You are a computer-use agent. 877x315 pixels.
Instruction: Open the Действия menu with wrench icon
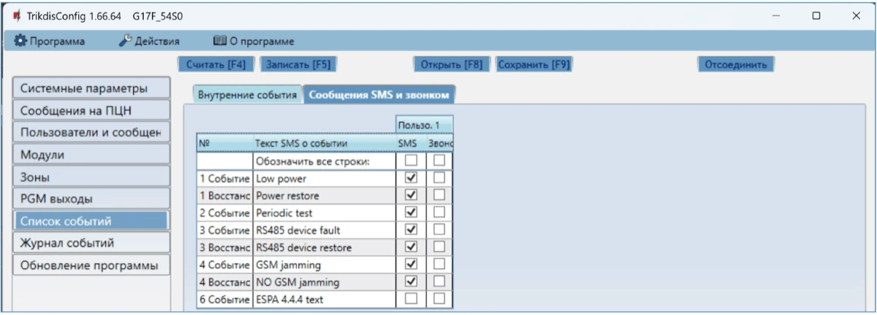pos(148,42)
